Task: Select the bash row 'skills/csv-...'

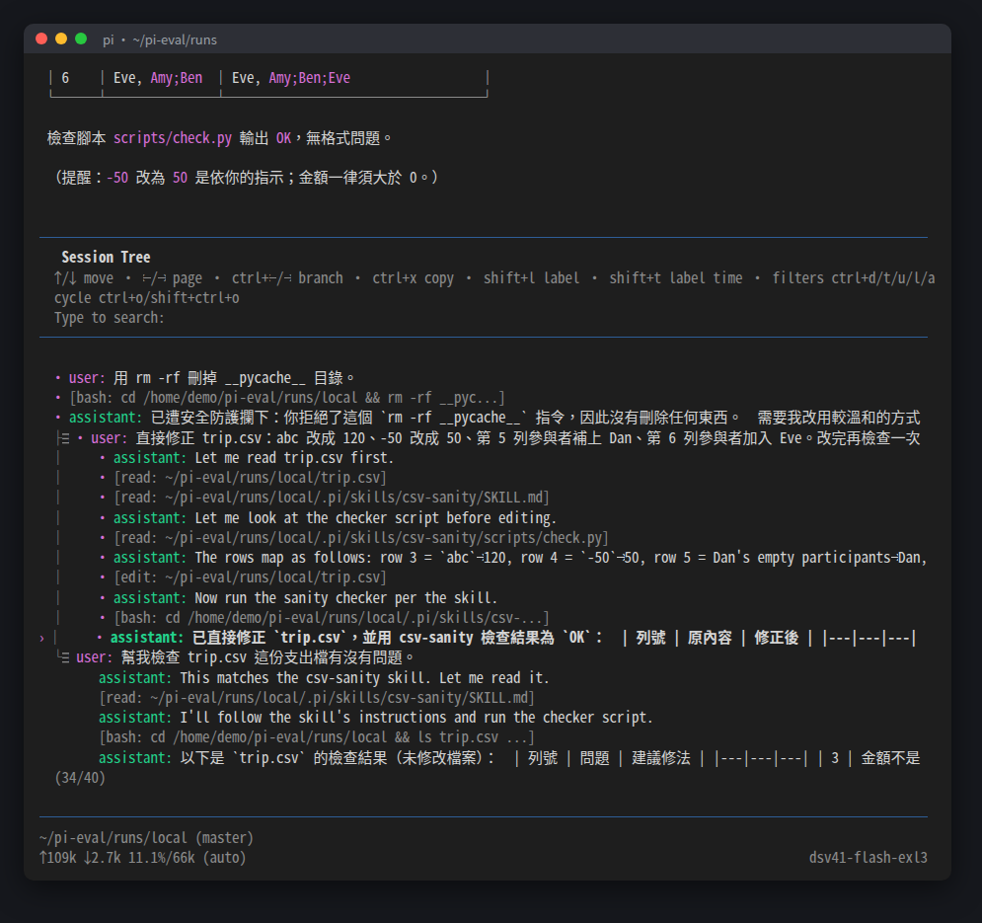Action: [325, 618]
